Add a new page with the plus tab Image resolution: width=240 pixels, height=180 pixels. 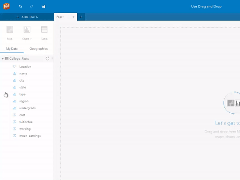point(81,17)
